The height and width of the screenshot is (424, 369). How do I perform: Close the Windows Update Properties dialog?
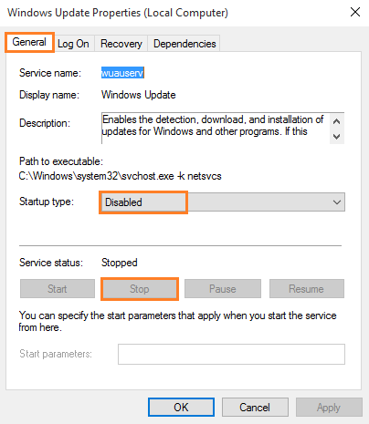click(355, 13)
